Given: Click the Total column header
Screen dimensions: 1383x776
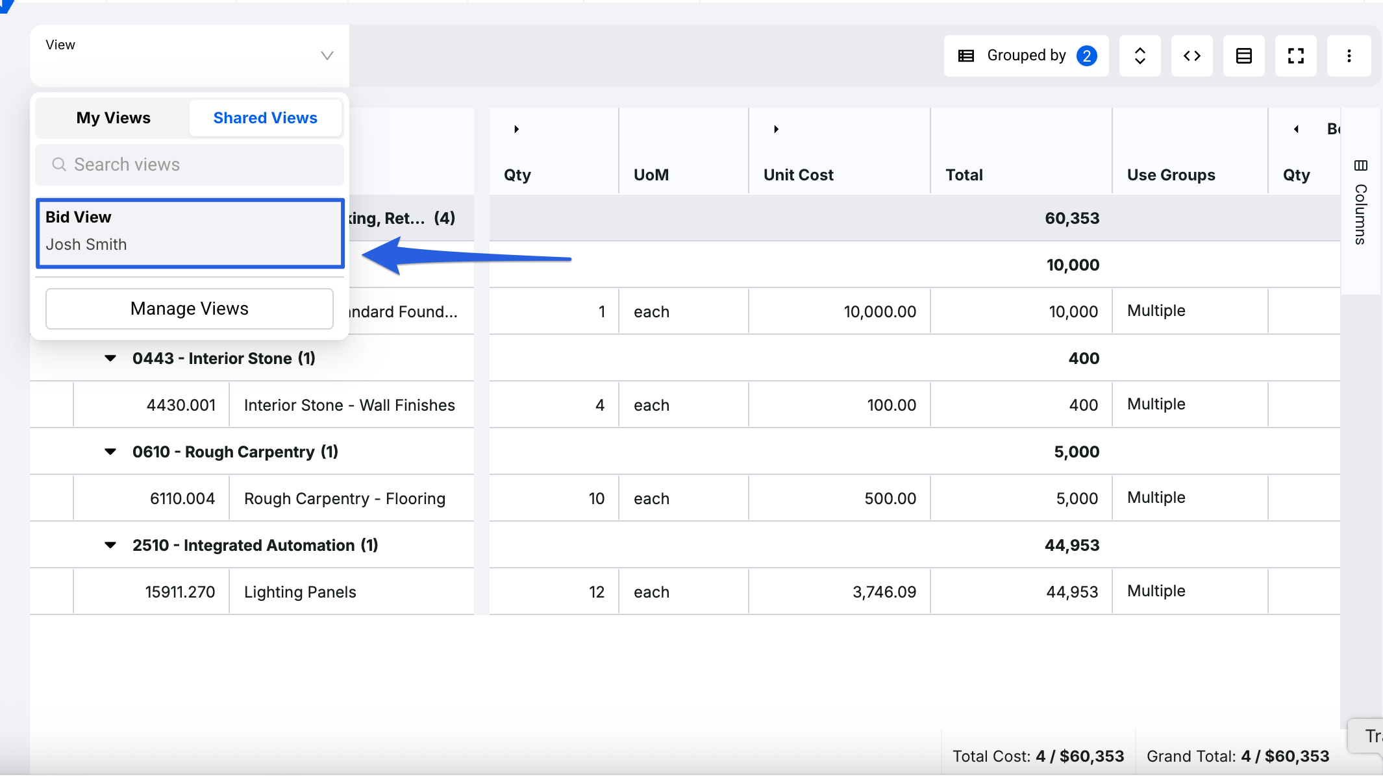Looking at the screenshot, I should point(964,175).
